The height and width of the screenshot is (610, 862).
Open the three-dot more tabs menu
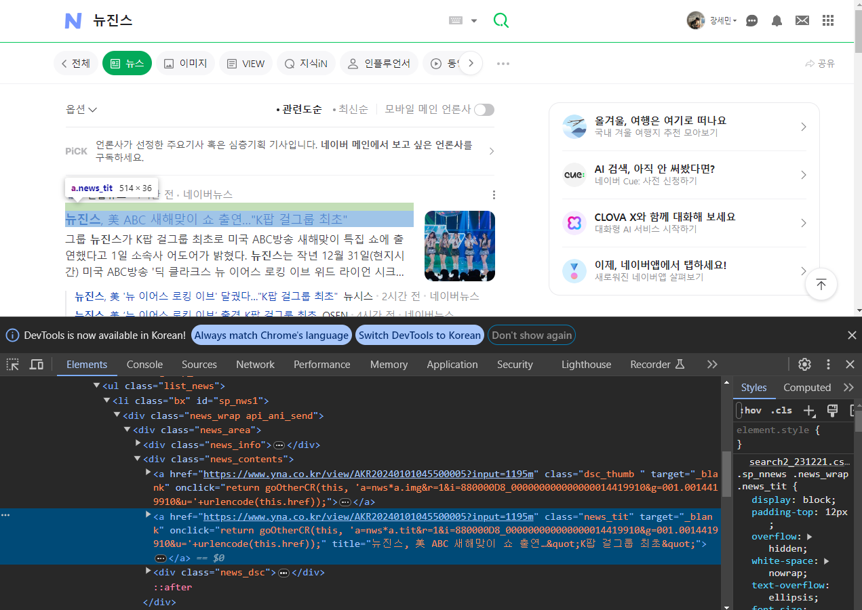[x=503, y=64]
